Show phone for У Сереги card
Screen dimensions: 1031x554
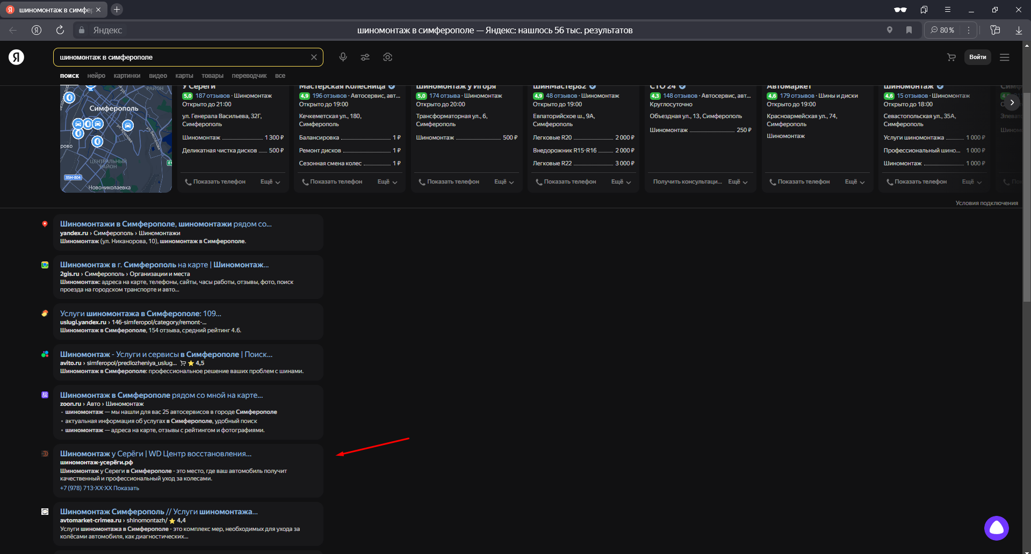pos(215,182)
